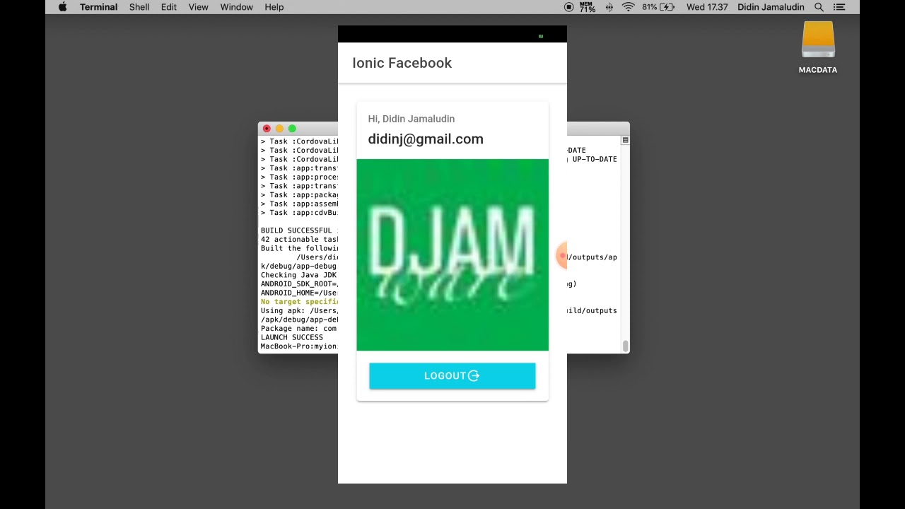This screenshot has width=905, height=509.
Task: Click the 81% battery indicator
Action: (x=658, y=7)
